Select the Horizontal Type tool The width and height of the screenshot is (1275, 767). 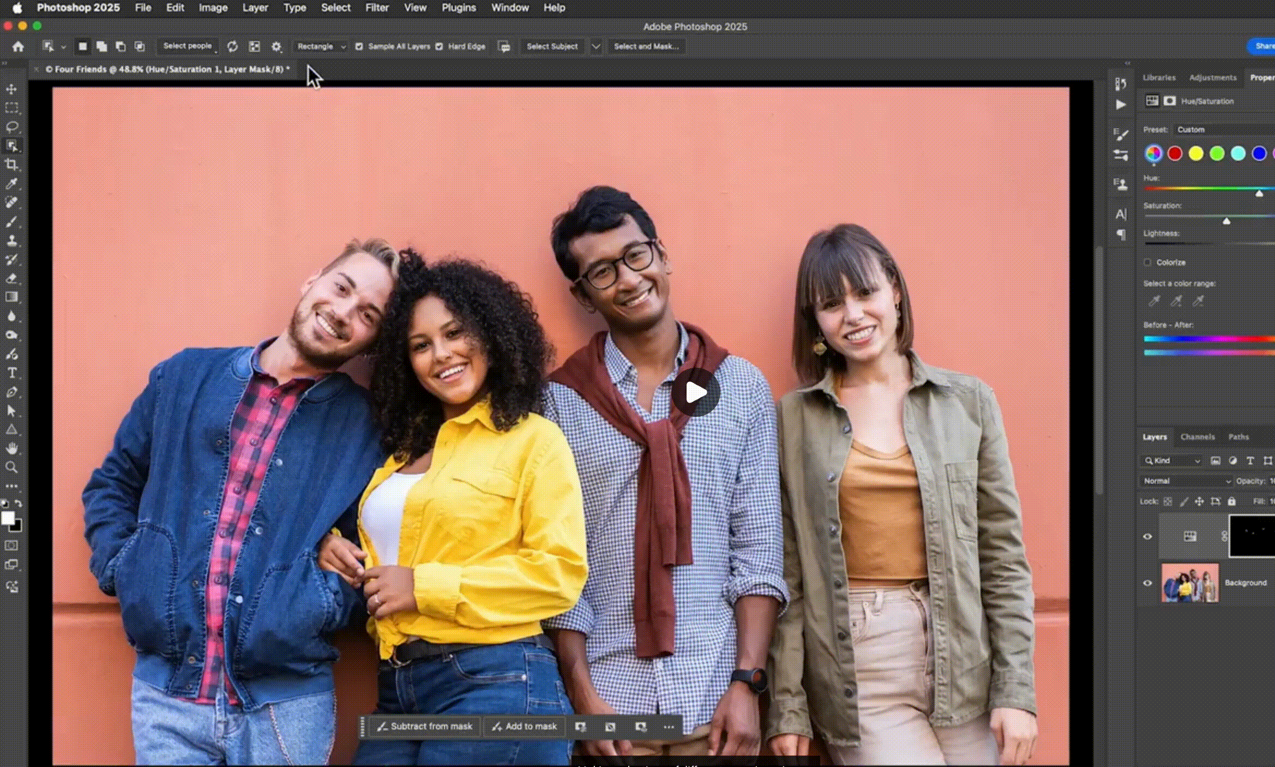tap(11, 373)
